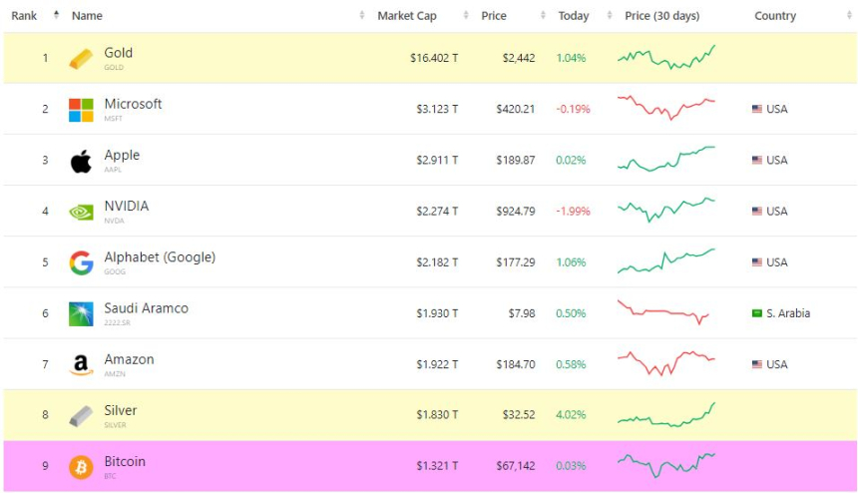Click the Silver bar icon
Screen dimensions: 858x493
click(81, 416)
